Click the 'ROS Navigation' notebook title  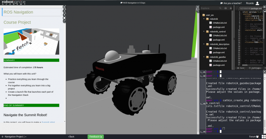point(18,12)
